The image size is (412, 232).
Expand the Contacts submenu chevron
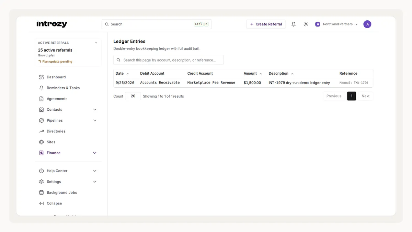click(x=95, y=110)
